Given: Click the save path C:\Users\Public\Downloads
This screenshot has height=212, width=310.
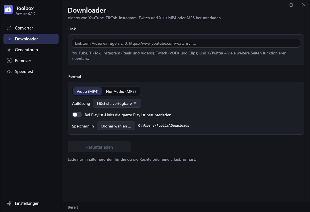Looking at the screenshot, I should pos(164,125).
